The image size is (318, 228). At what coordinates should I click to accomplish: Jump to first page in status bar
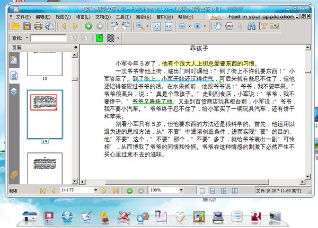coord(42,191)
